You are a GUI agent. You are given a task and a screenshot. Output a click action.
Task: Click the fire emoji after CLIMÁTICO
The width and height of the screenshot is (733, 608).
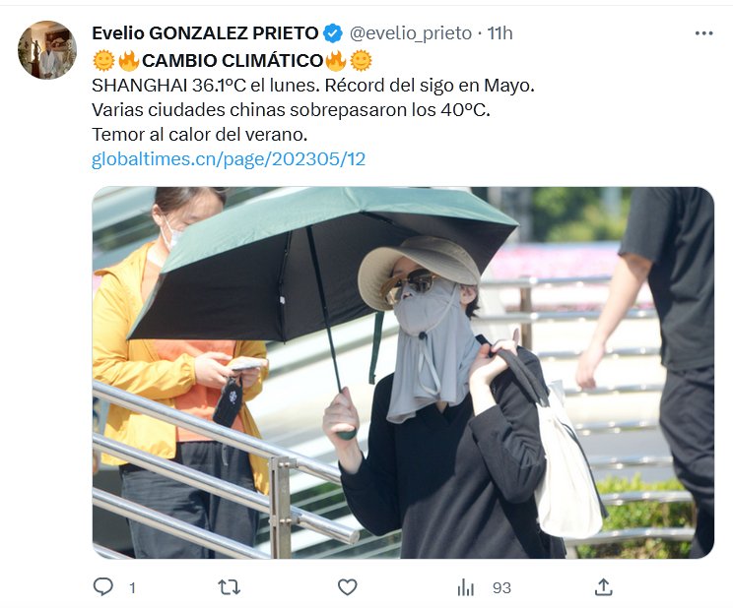[335, 61]
